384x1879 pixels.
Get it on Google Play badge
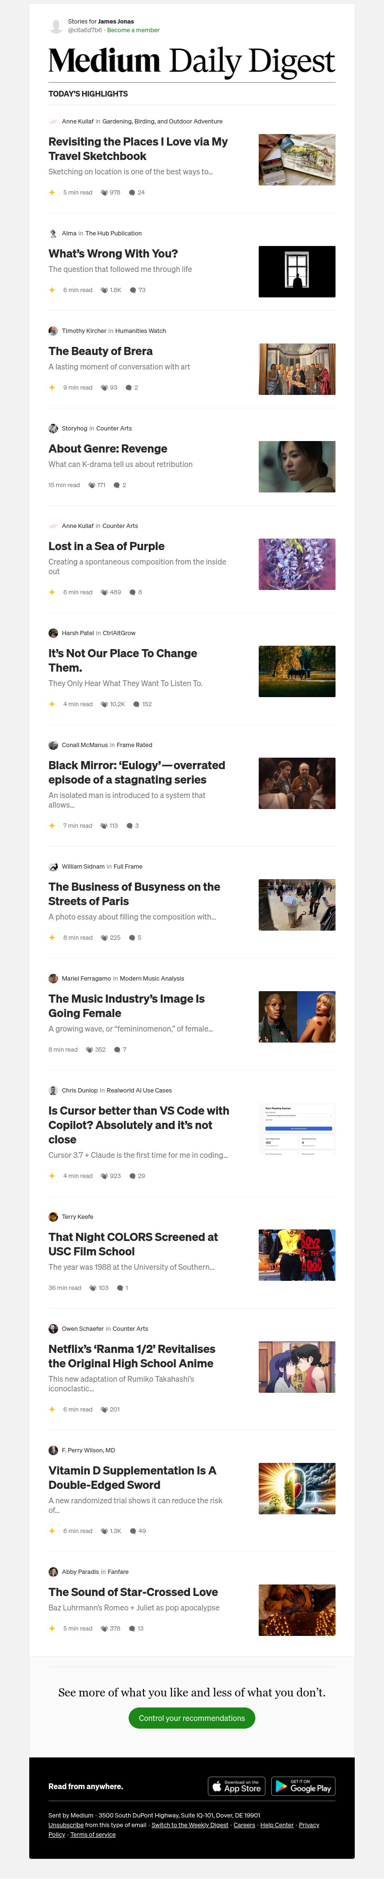tap(303, 1786)
